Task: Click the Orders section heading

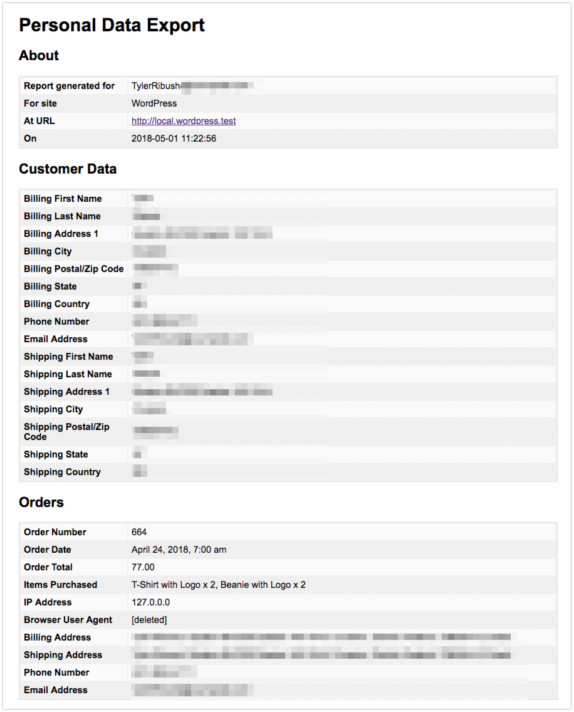Action: [41, 502]
